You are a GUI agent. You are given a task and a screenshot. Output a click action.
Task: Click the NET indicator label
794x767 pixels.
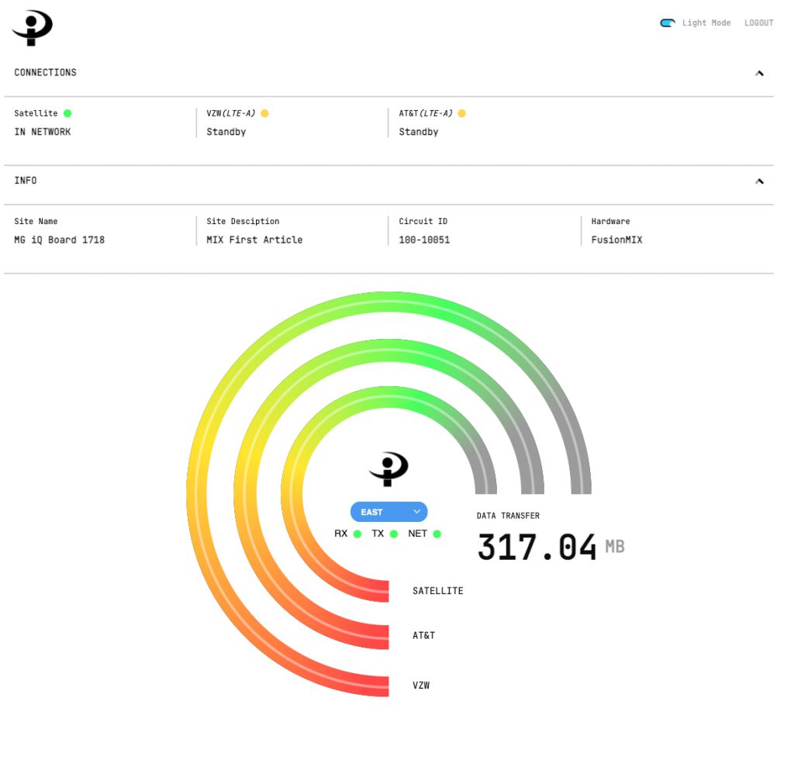(417, 534)
